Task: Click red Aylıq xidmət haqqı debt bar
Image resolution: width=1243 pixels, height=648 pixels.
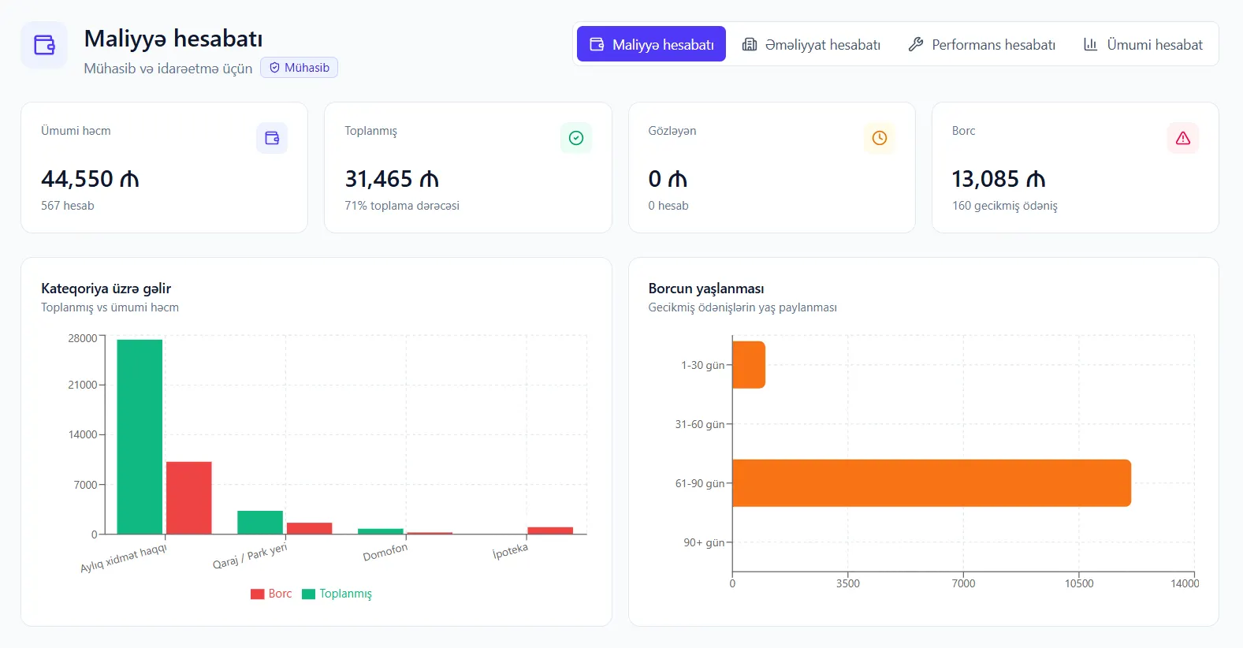Action: click(188, 497)
